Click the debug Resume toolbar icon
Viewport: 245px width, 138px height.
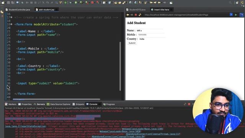pyautogui.click(x=27, y=3)
